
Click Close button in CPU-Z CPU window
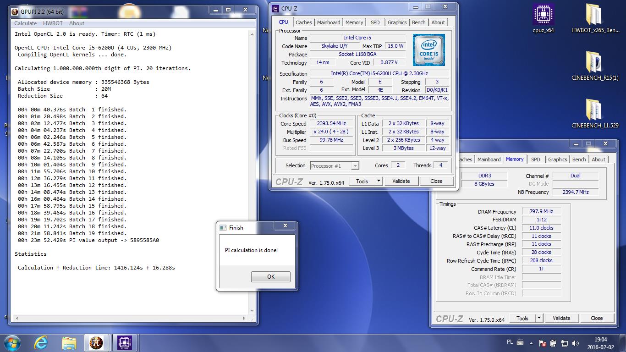click(x=436, y=181)
